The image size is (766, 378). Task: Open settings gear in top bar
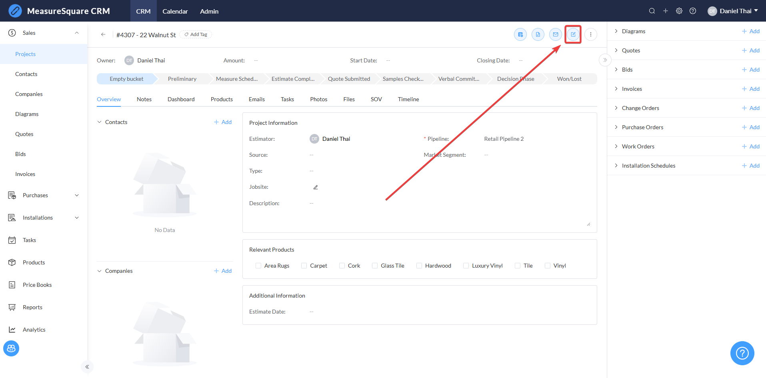[x=679, y=11]
